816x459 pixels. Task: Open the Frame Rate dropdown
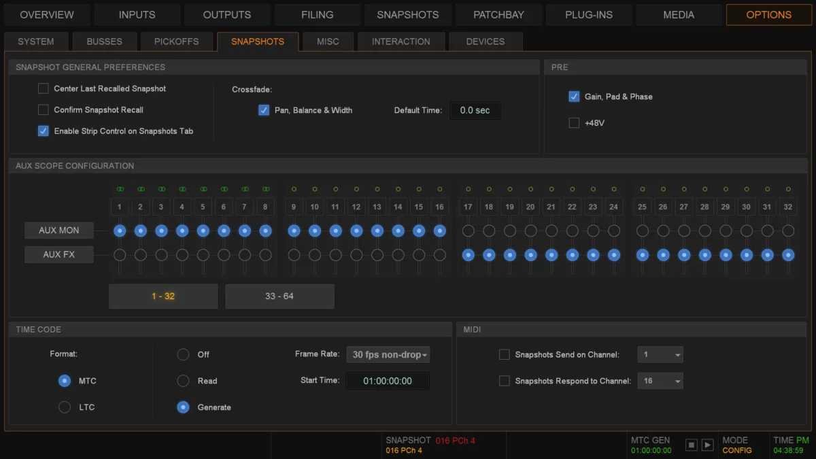(x=388, y=354)
